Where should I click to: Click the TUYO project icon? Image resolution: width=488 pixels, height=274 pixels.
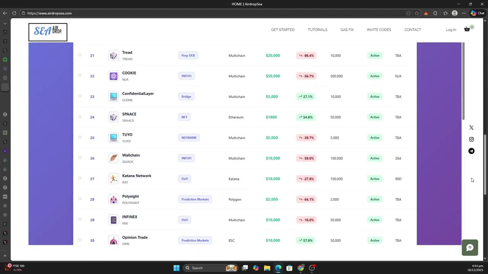113,138
